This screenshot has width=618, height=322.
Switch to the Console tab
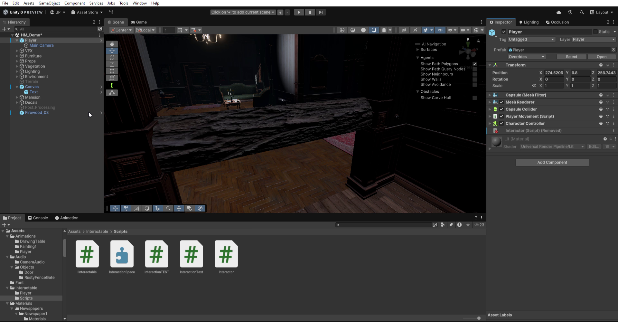pos(38,218)
